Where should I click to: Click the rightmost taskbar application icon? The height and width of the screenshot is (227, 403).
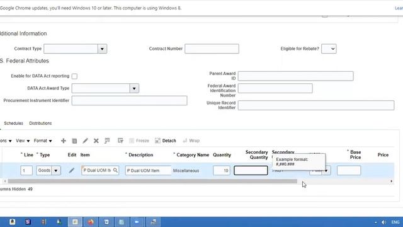coord(153,222)
